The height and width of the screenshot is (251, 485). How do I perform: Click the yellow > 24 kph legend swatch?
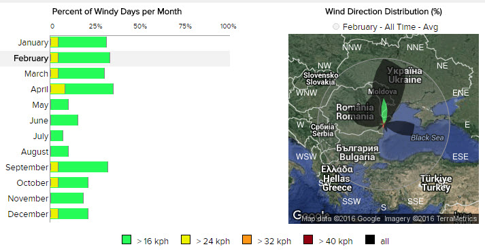[186, 239]
